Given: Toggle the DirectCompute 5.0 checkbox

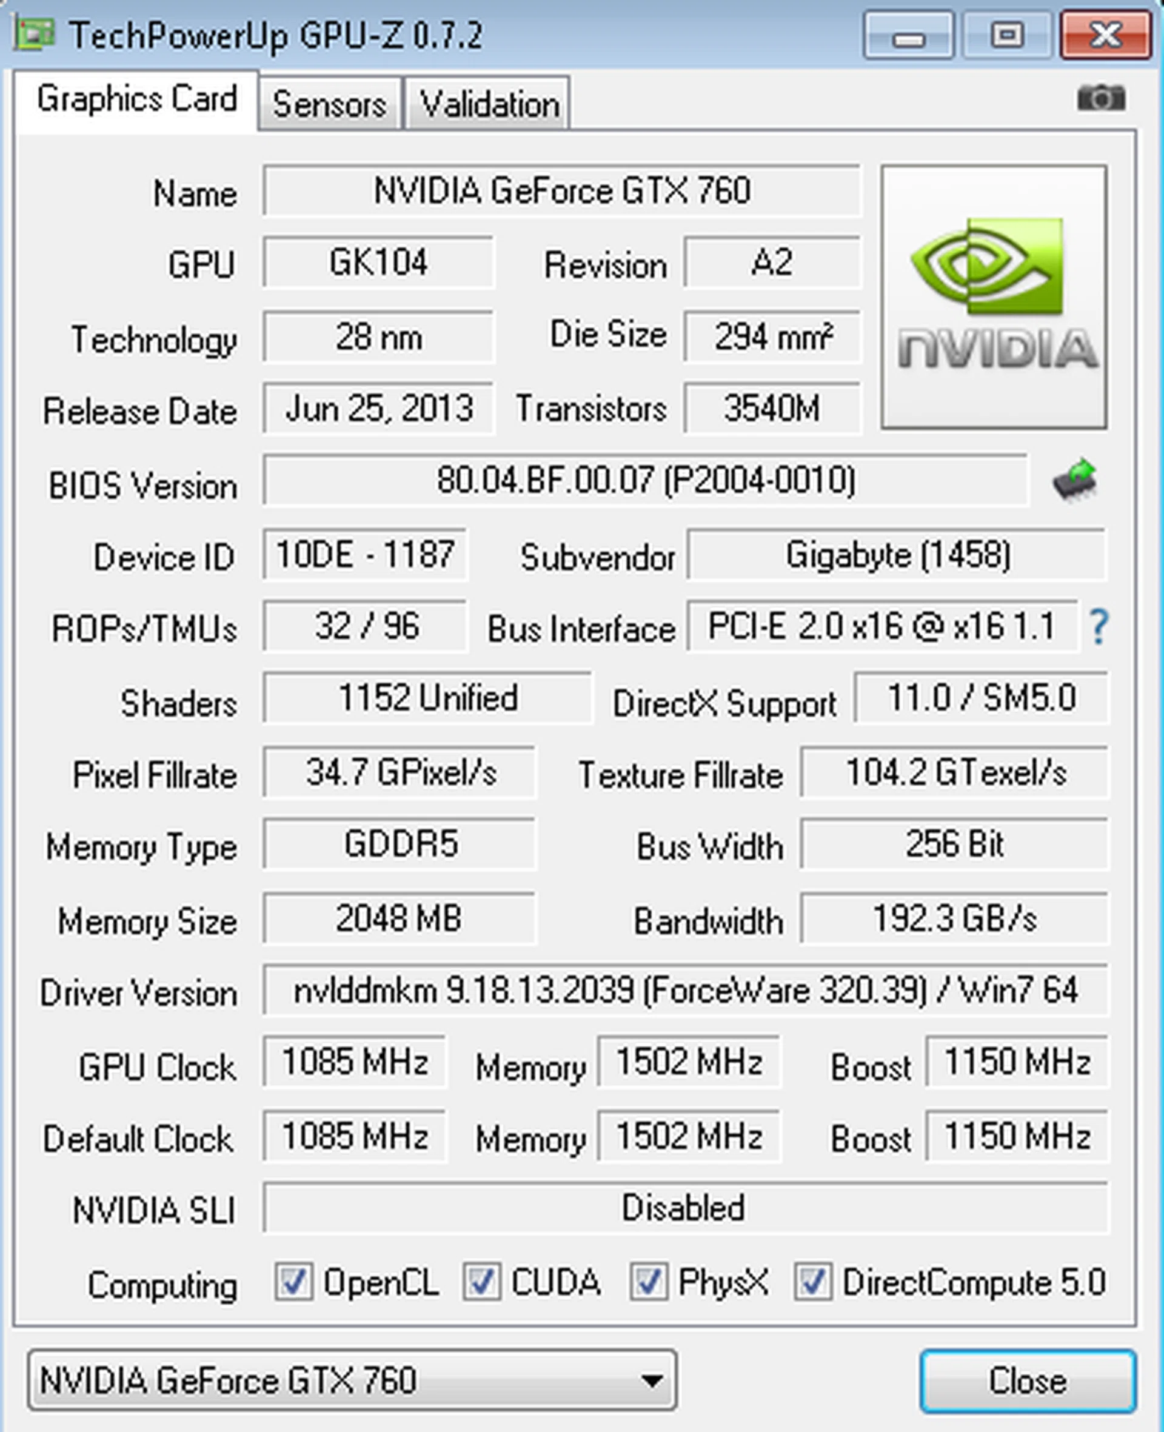Looking at the screenshot, I should click(x=814, y=1281).
